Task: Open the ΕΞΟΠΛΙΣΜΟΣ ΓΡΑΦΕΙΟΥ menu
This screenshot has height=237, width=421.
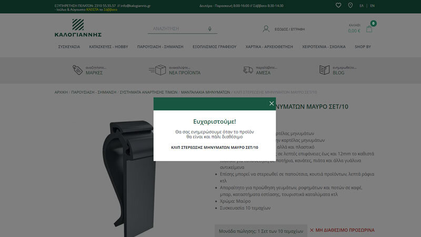Action: pyautogui.click(x=215, y=47)
